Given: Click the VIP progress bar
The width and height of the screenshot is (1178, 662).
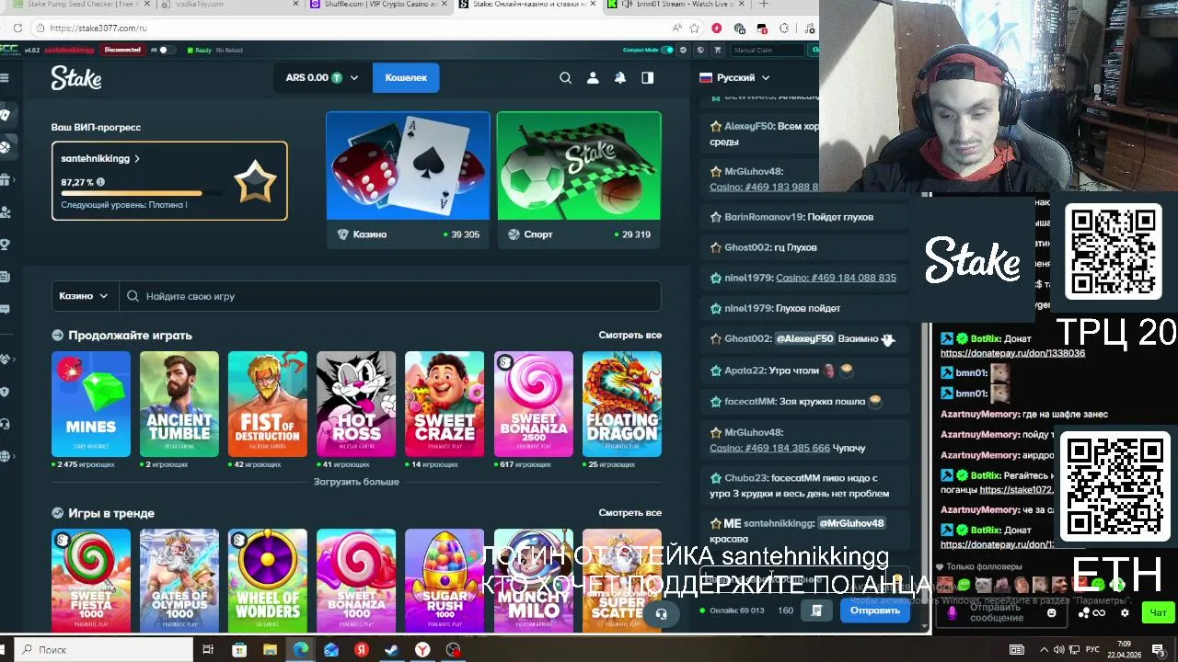Looking at the screenshot, I should pyautogui.click(x=143, y=194).
